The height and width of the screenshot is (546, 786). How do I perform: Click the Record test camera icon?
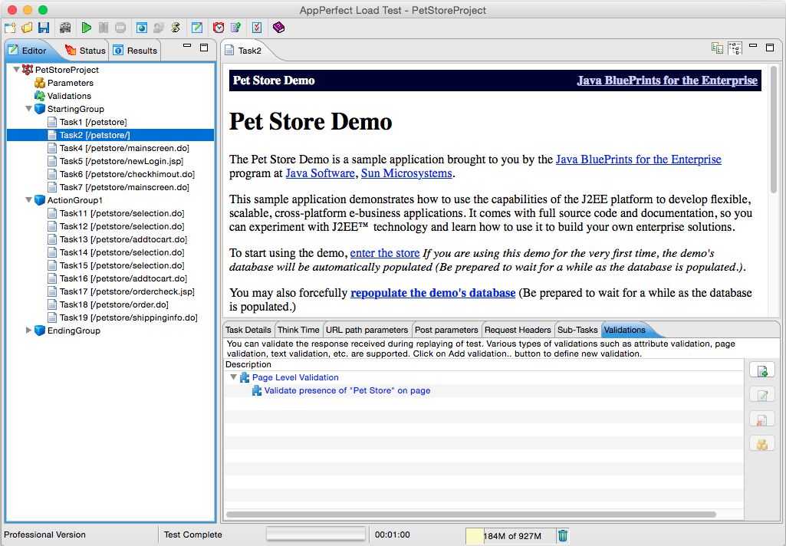65,28
